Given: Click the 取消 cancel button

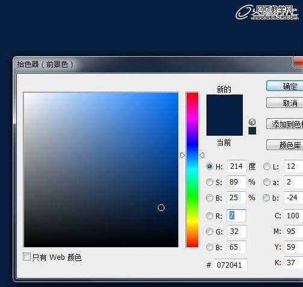Looking at the screenshot, I should click(x=285, y=102).
